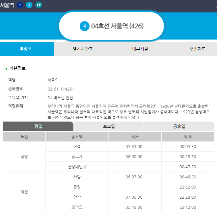Click the 역명 label
The width and height of the screenshot is (217, 215).
[x=12, y=80]
